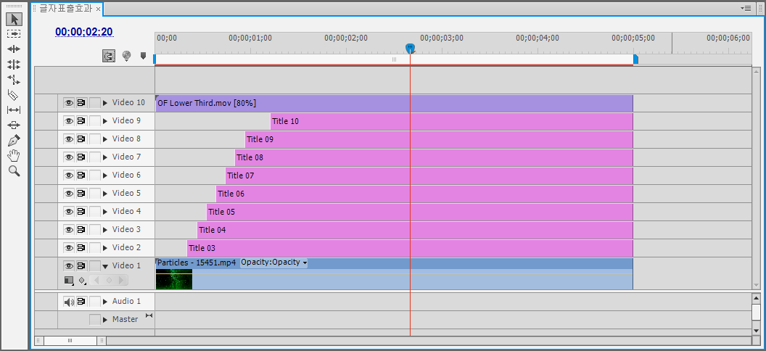The width and height of the screenshot is (766, 351).
Task: Hide Video 7 track output eye
Action: (x=69, y=157)
